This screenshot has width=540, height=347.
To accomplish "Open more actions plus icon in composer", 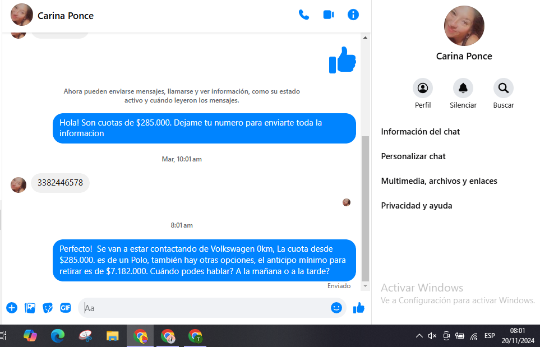I will 12,308.
